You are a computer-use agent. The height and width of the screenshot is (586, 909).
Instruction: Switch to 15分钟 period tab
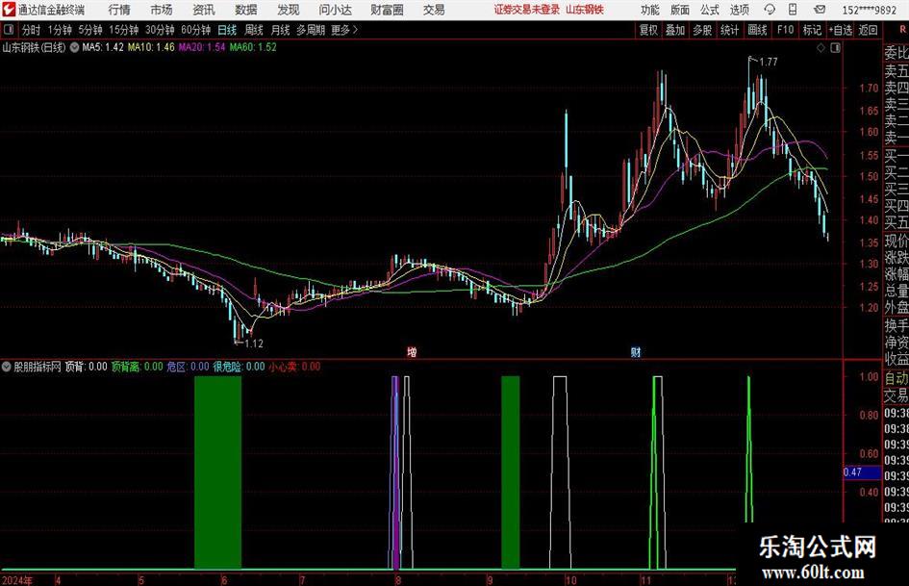123,30
